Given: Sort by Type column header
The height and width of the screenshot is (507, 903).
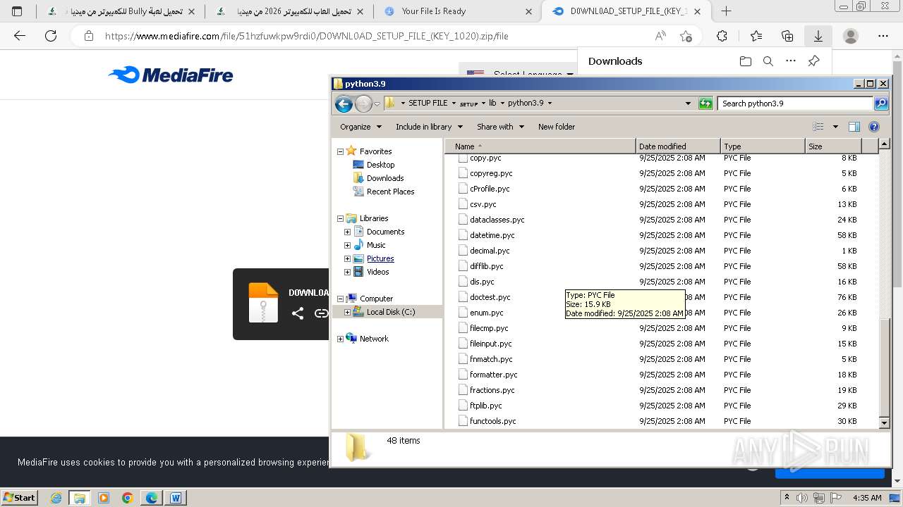Looking at the screenshot, I should click(763, 146).
